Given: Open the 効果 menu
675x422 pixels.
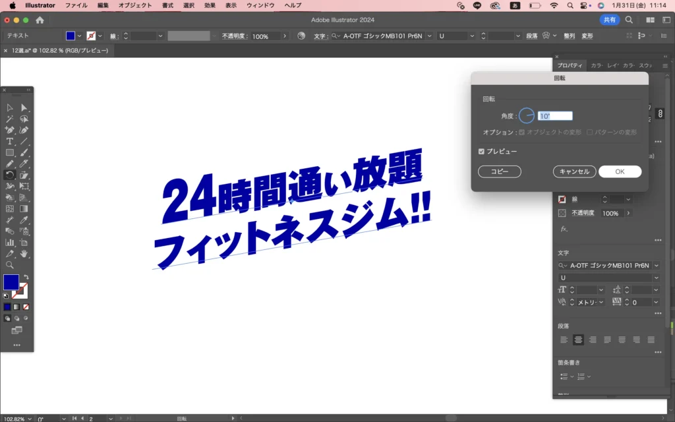Looking at the screenshot, I should 210,5.
